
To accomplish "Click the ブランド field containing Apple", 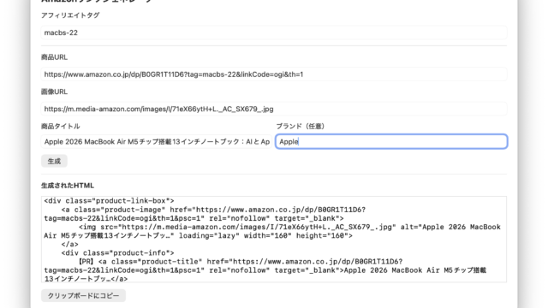I will 391,142.
